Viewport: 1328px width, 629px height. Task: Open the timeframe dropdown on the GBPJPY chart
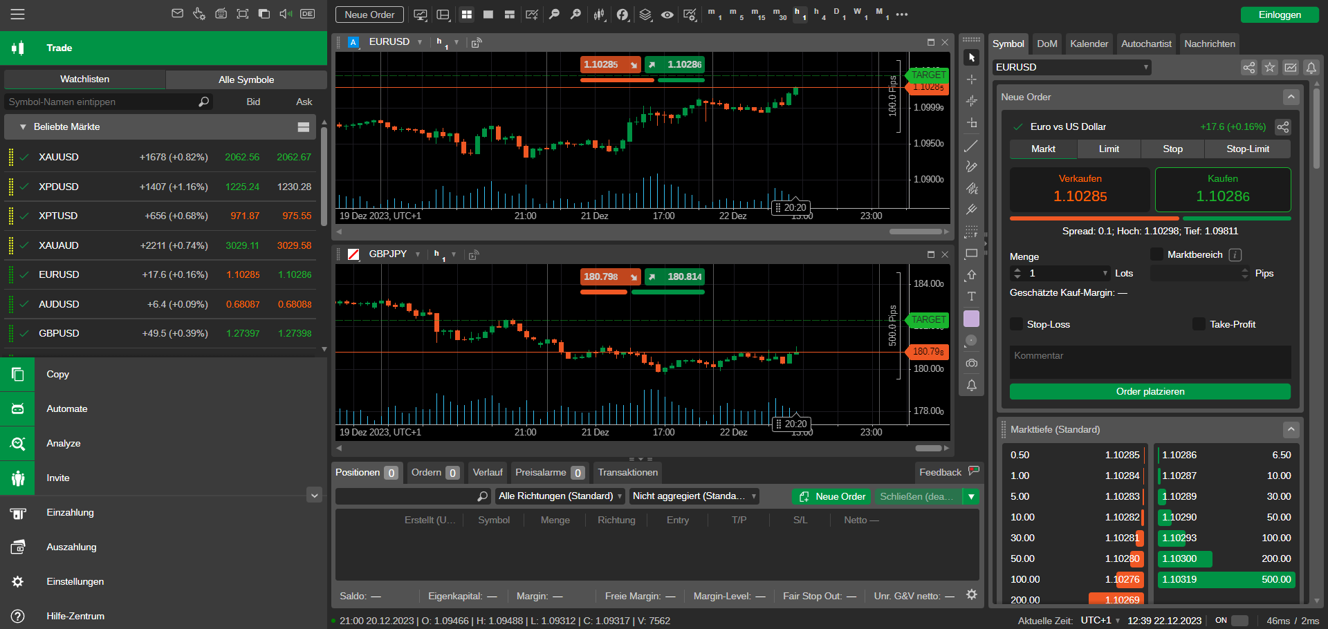click(454, 254)
